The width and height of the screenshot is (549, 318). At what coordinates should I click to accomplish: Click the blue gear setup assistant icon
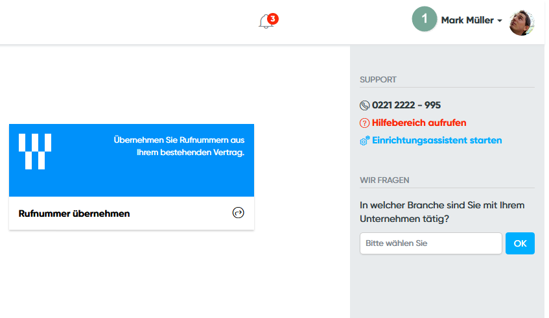click(364, 140)
